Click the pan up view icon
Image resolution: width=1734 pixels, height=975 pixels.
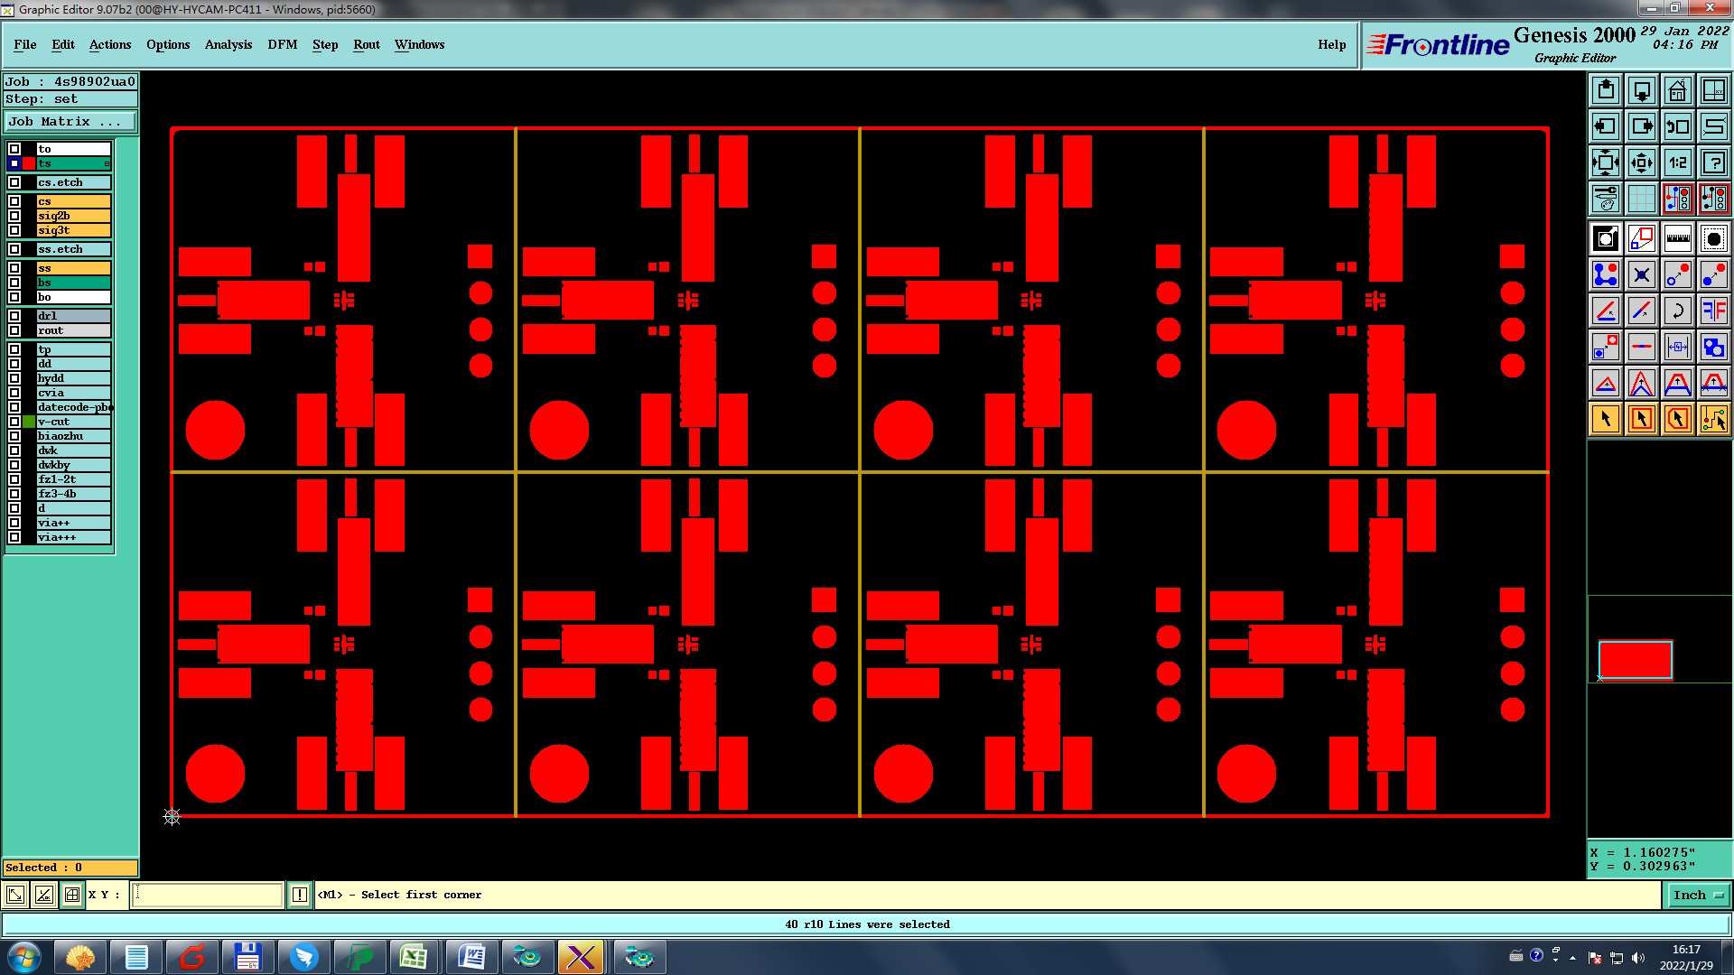point(1606,90)
